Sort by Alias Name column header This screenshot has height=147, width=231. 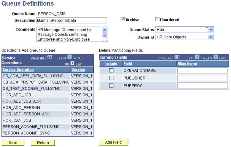pyautogui.click(x=187, y=64)
